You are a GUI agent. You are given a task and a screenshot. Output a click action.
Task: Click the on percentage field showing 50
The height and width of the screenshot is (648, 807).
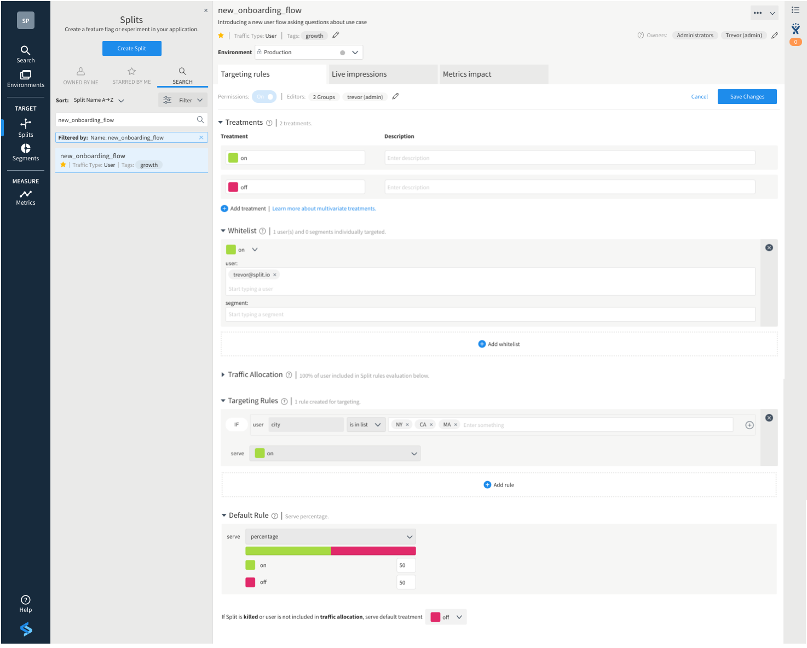coord(406,565)
